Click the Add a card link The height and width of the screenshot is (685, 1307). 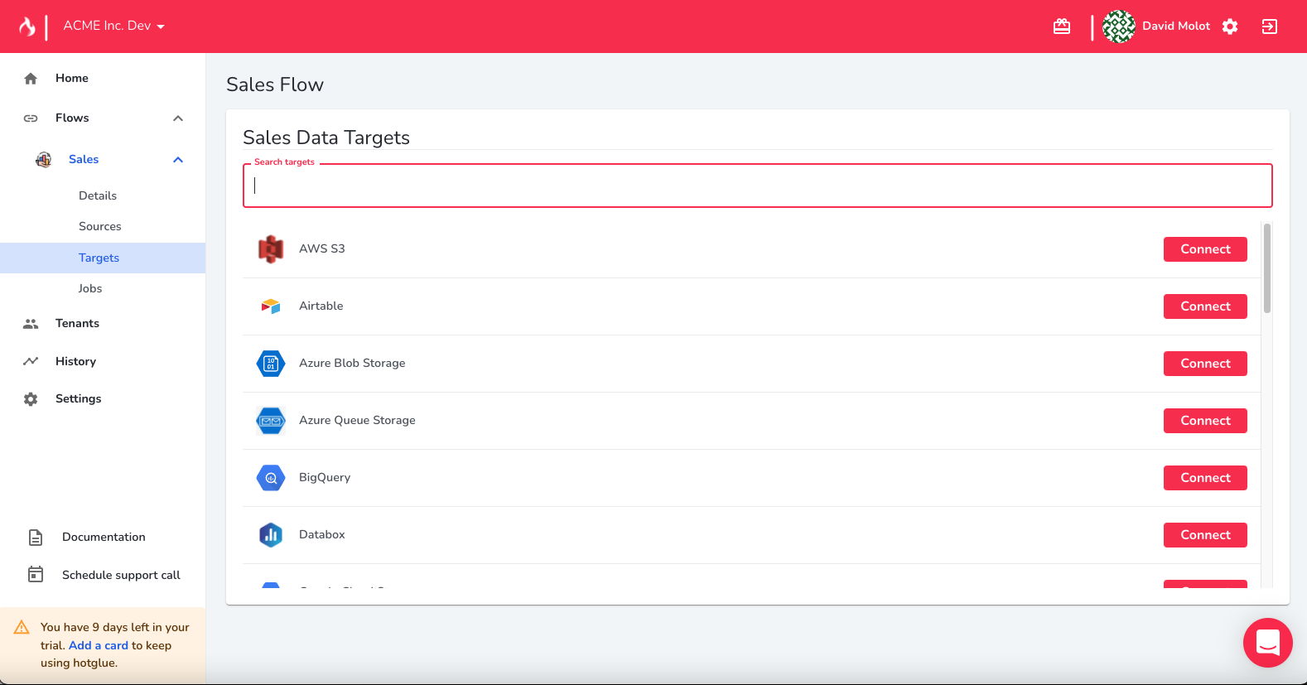99,645
